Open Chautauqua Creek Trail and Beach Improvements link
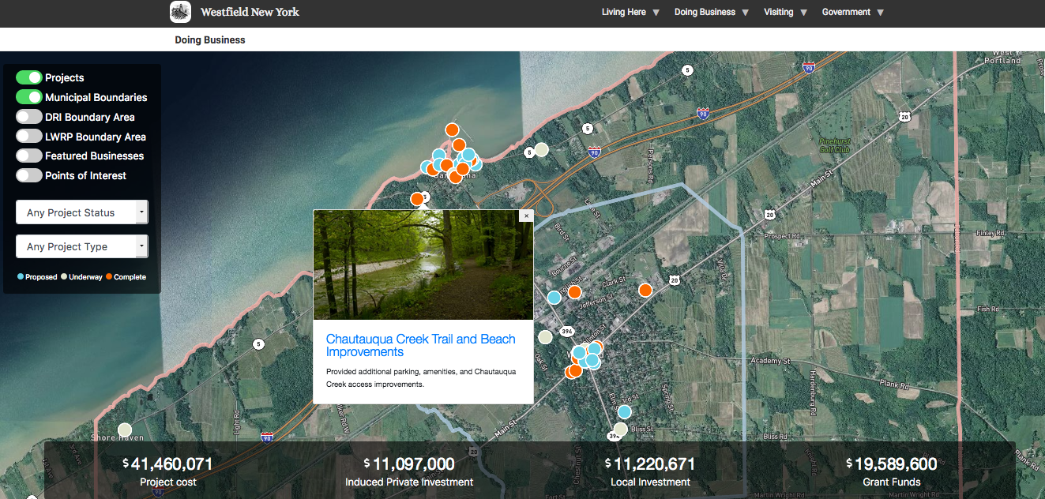 [x=421, y=345]
